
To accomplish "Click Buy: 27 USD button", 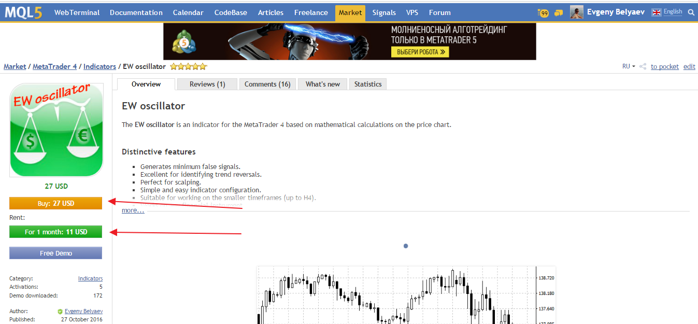I will pos(56,203).
